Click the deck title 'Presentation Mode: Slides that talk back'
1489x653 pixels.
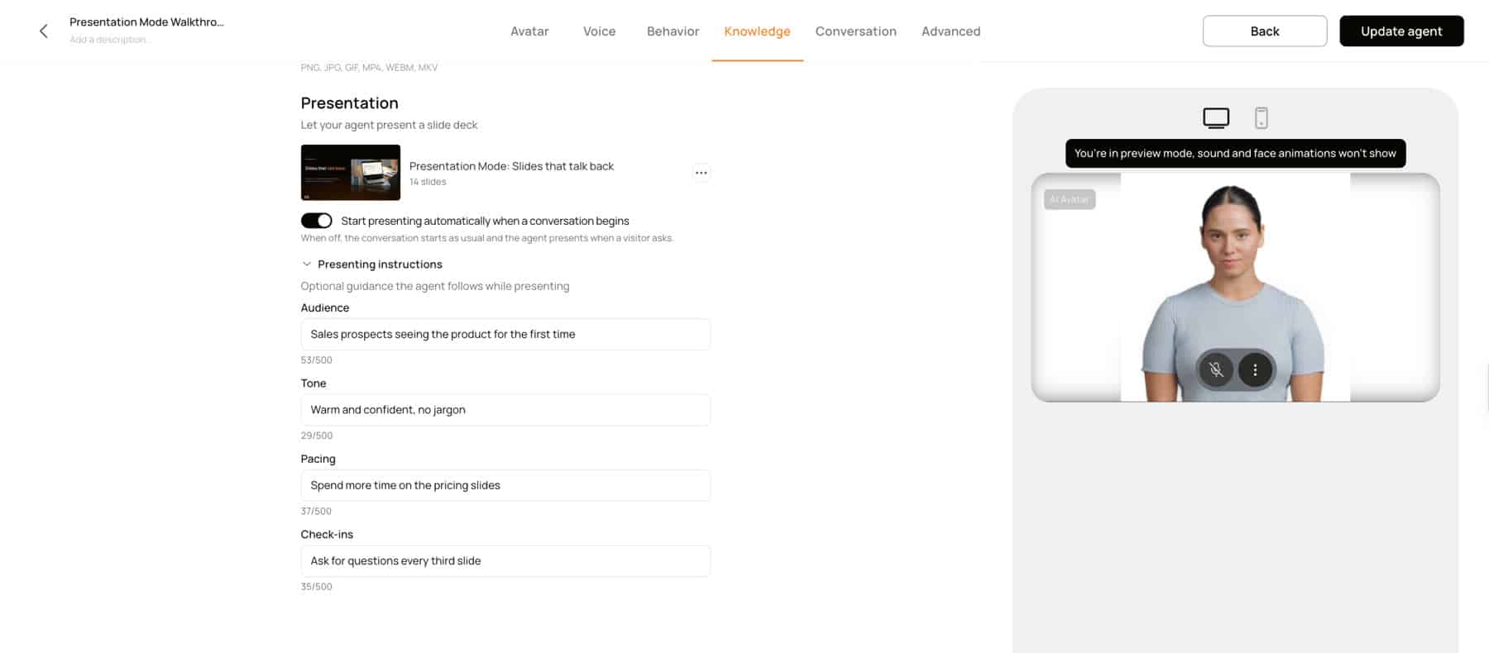pos(511,166)
